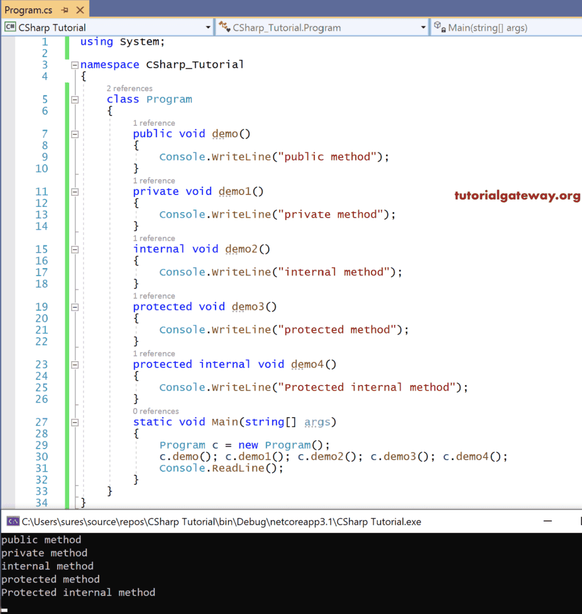
Task: Open '1 reference' CodeLens above demo3()
Action: point(154,296)
